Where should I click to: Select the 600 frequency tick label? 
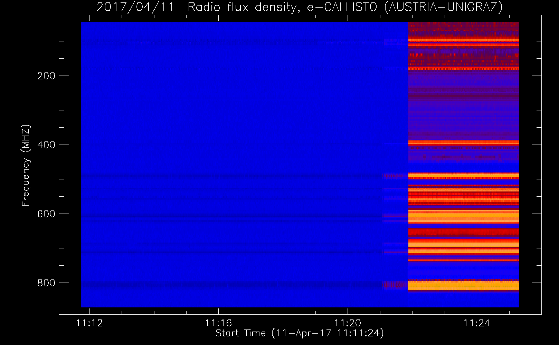click(x=46, y=214)
